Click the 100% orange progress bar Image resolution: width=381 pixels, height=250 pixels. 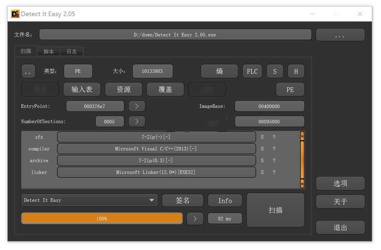click(x=102, y=219)
